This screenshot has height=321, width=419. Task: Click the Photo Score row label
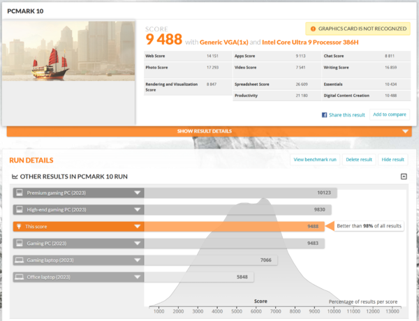156,67
